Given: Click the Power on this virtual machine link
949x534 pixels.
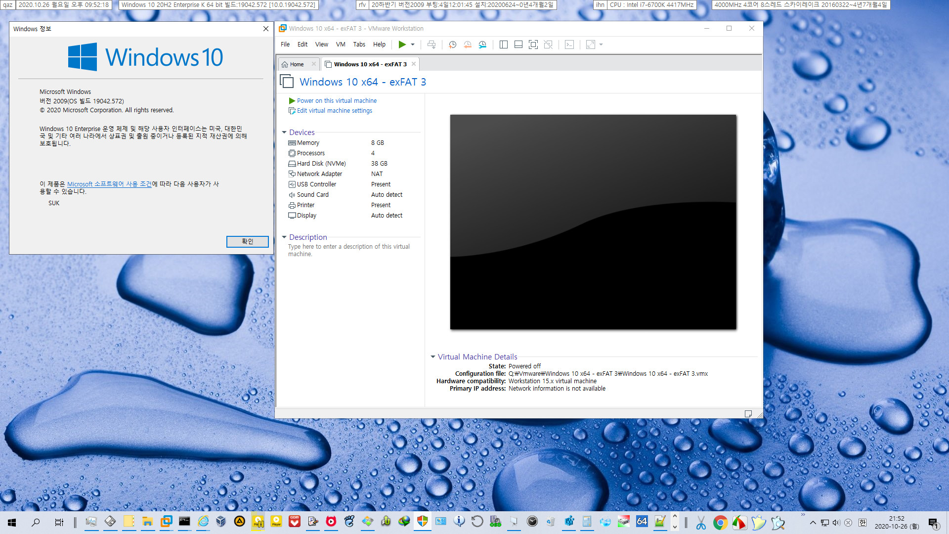Looking at the screenshot, I should [x=336, y=100].
